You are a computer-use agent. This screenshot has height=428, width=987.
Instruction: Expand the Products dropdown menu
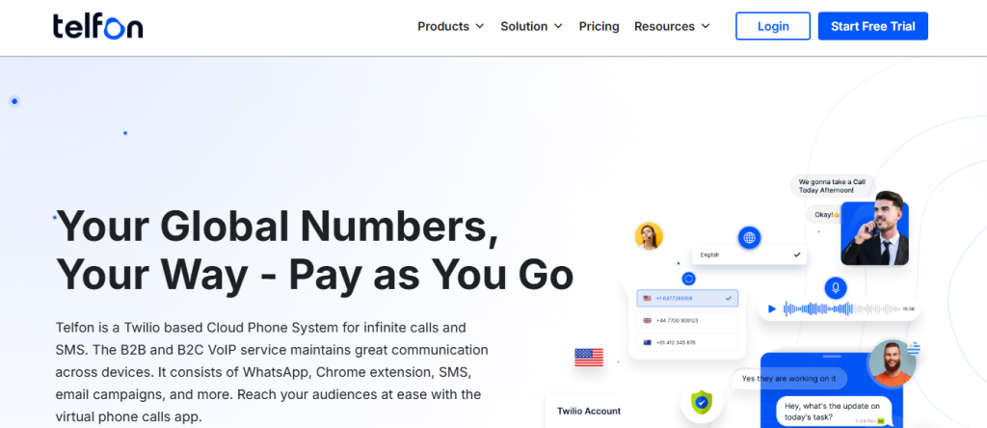[x=450, y=26]
